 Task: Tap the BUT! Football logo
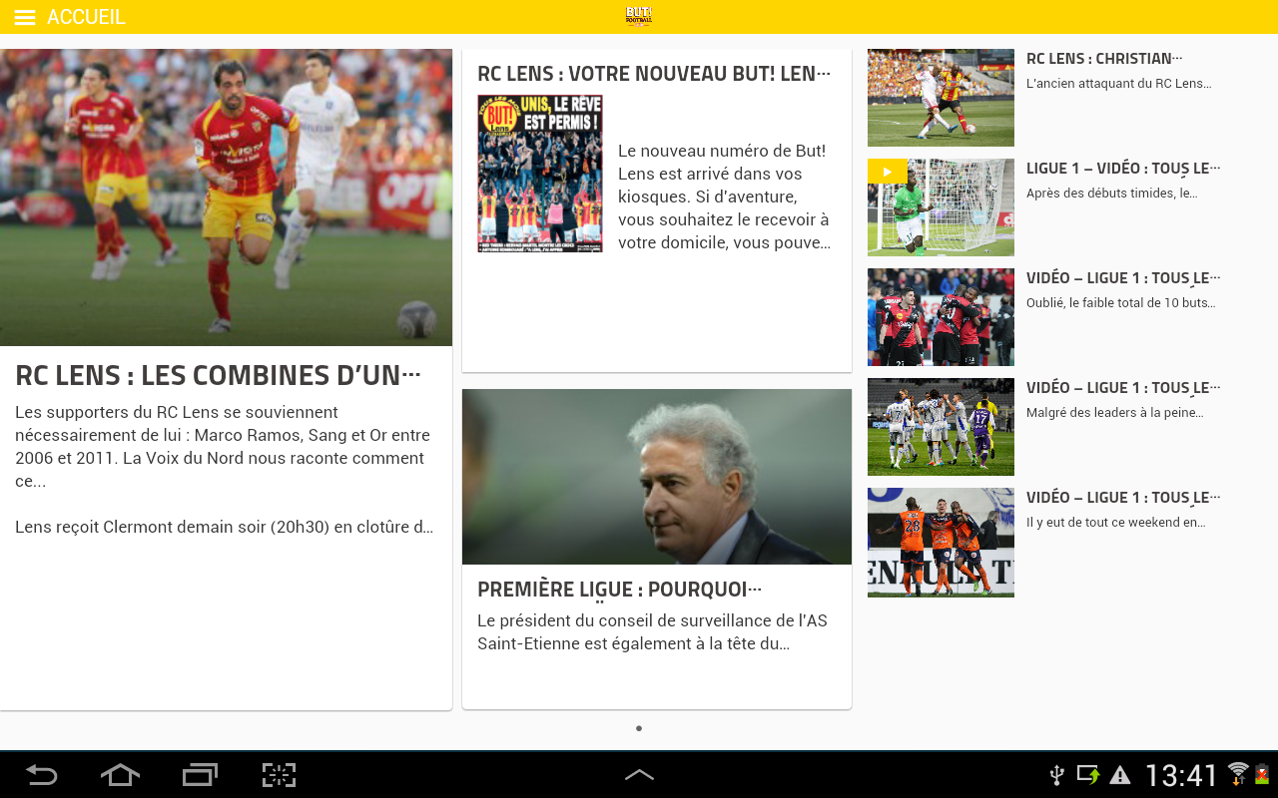[x=639, y=16]
